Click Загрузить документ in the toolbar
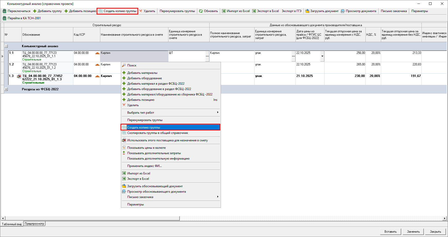Image resolution: width=448 pixels, height=237 pixels. [322, 11]
